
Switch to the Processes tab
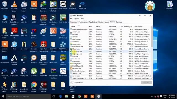click(x=74, y=22)
